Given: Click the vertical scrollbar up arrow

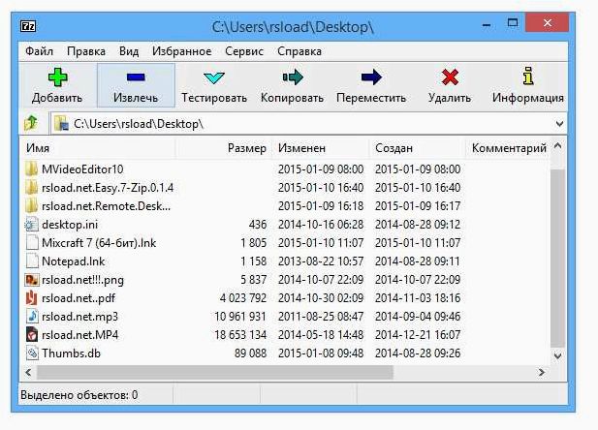Looking at the screenshot, I should [x=557, y=146].
